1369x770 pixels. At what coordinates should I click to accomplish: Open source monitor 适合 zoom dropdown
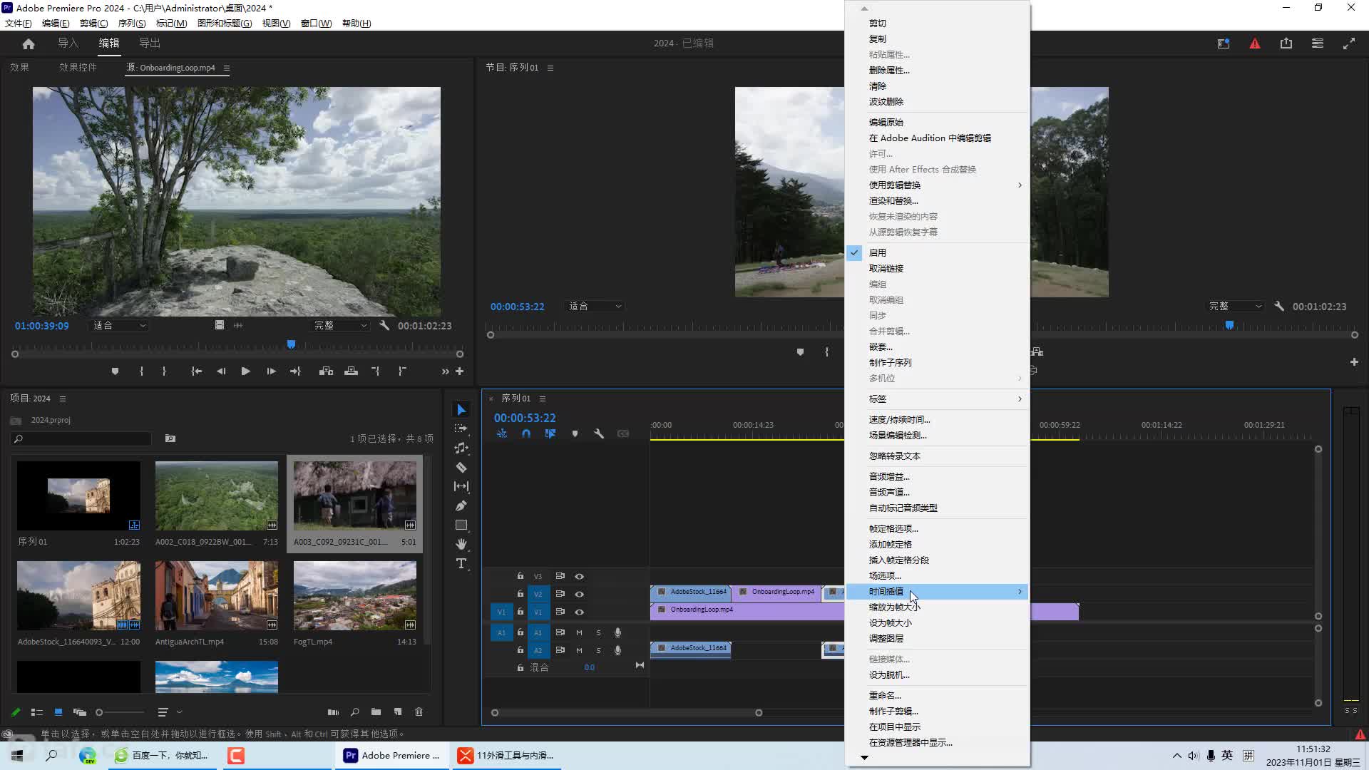pos(119,325)
